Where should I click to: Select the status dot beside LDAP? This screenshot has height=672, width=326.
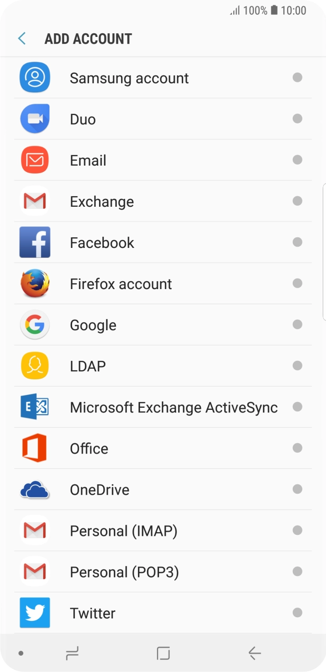tap(298, 366)
